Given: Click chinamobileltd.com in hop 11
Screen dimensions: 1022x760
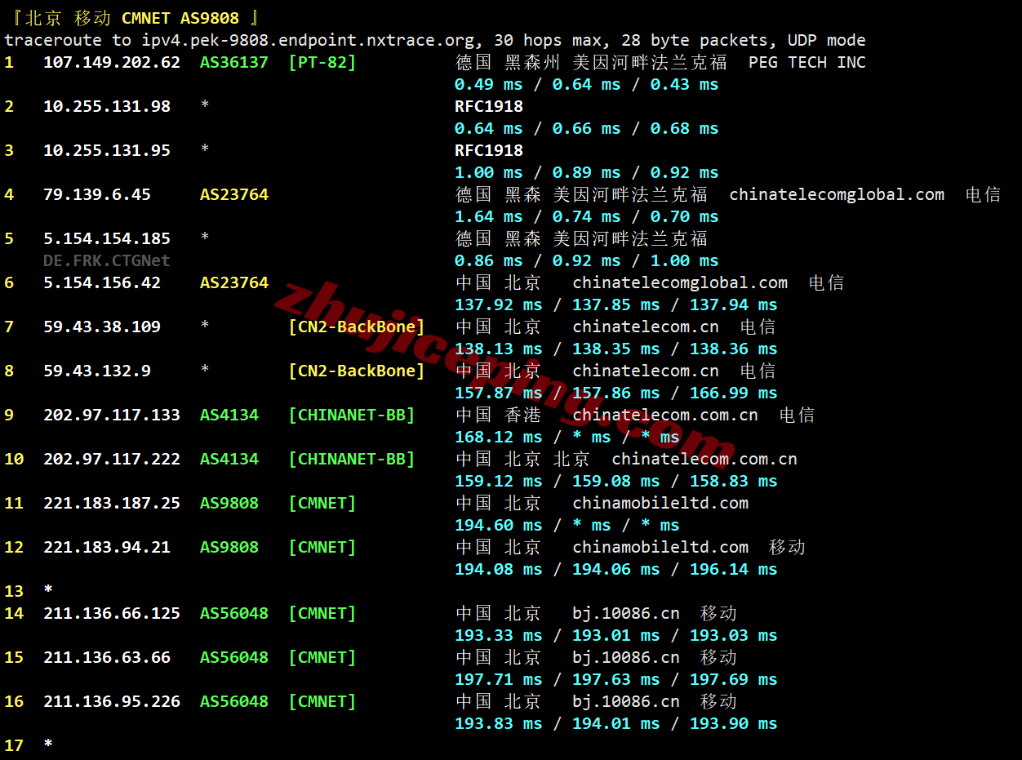Looking at the screenshot, I should (x=660, y=503).
